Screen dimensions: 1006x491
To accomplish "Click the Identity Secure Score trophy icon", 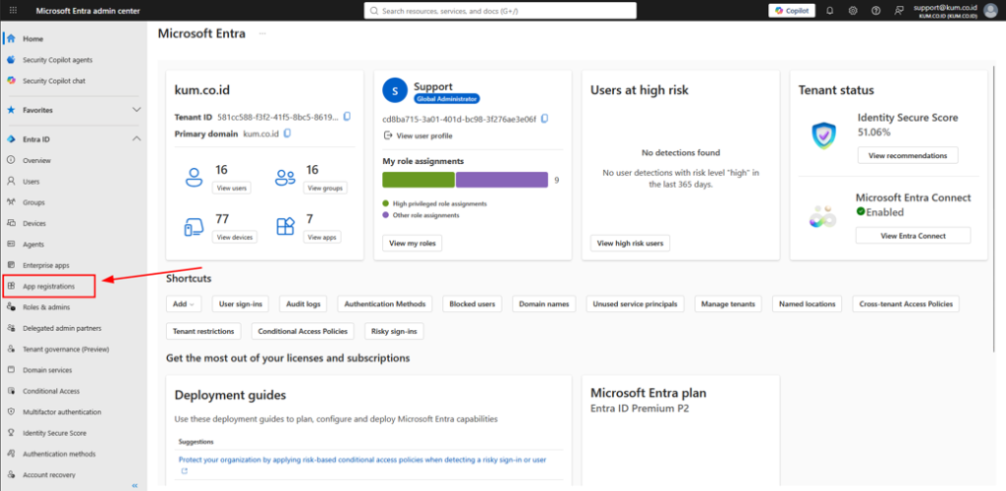I will point(11,433).
